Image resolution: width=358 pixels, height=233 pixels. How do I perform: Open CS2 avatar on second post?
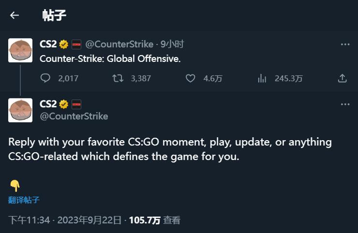(20, 110)
